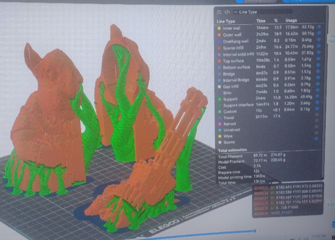Click the teal Custom color swatch
Viewport: 335px width, 240px height.
[x=219, y=112]
